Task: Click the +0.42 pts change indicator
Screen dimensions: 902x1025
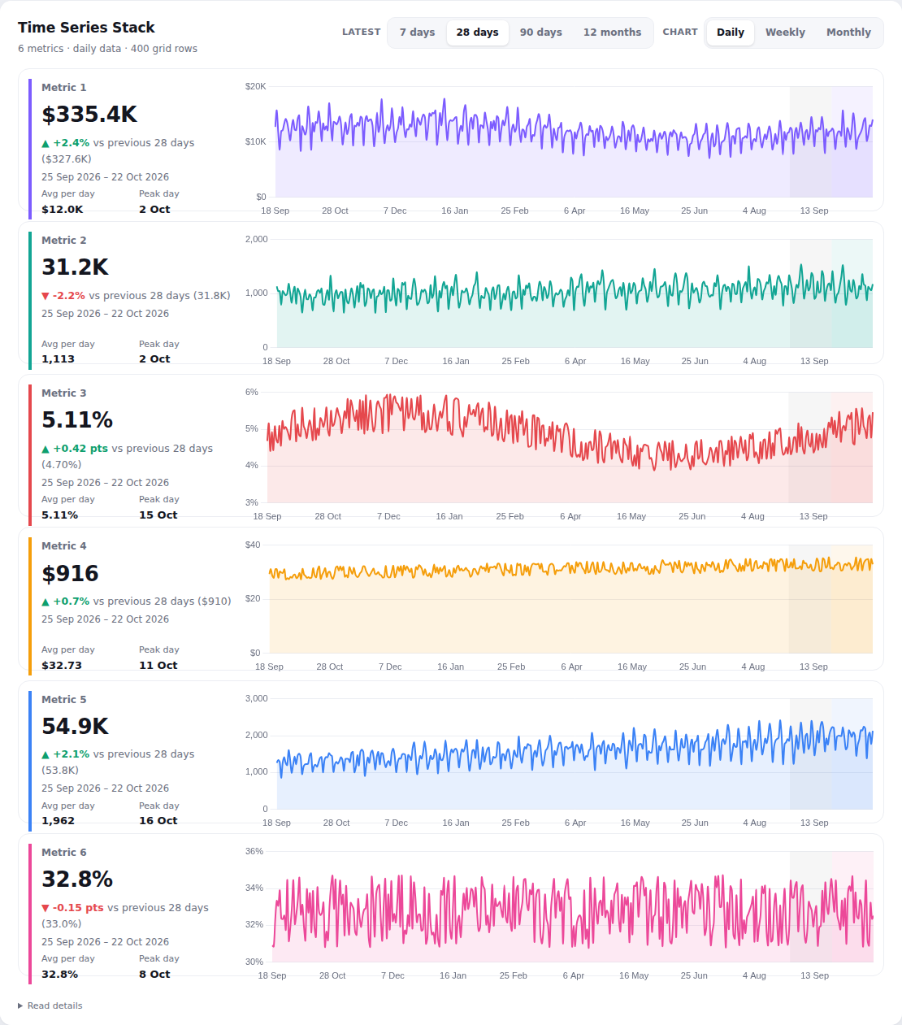Action: click(x=75, y=448)
